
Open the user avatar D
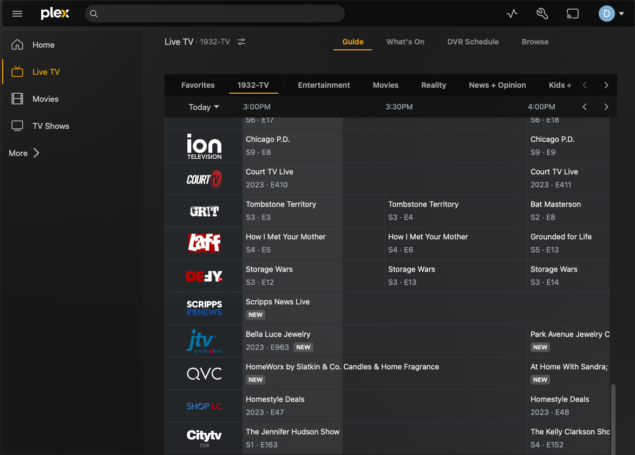tap(606, 14)
